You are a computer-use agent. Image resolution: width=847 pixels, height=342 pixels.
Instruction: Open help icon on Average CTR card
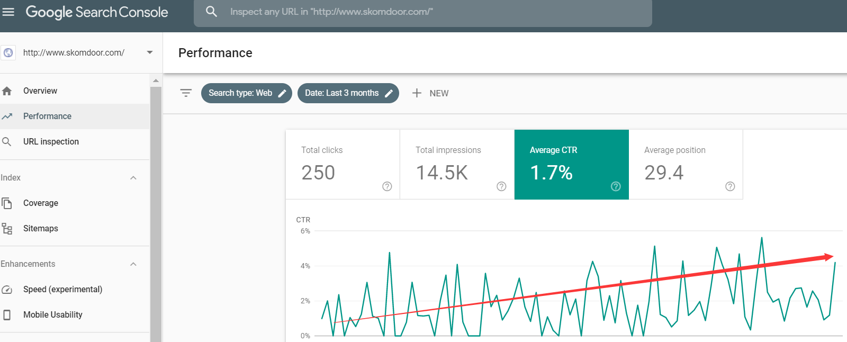click(x=616, y=186)
